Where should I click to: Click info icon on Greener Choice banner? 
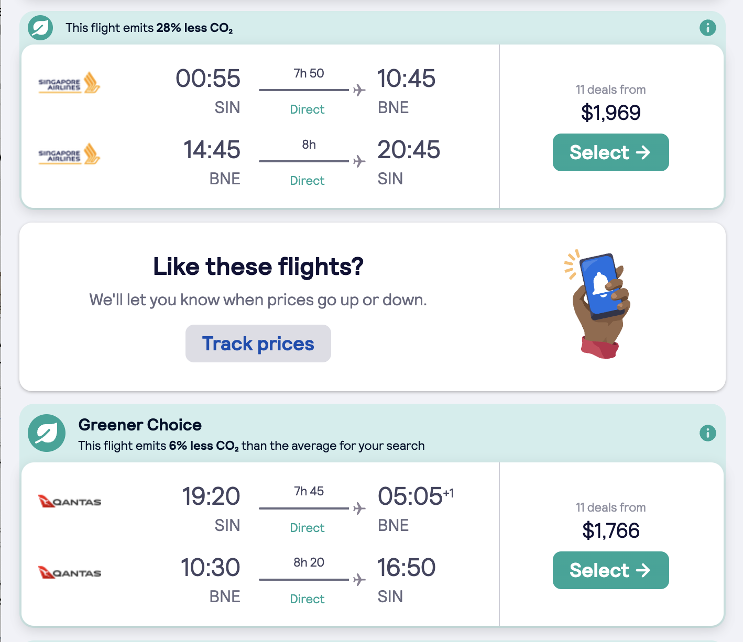(707, 433)
